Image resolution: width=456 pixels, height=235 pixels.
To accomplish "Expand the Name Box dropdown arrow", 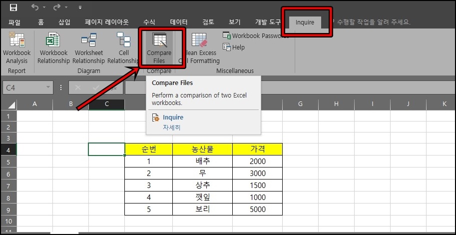I will tap(48, 87).
